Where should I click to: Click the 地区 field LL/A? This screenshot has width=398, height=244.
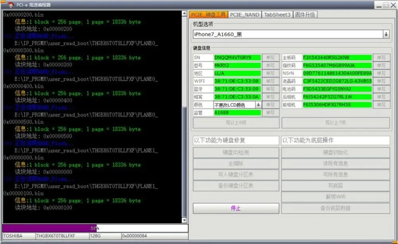click(x=237, y=73)
